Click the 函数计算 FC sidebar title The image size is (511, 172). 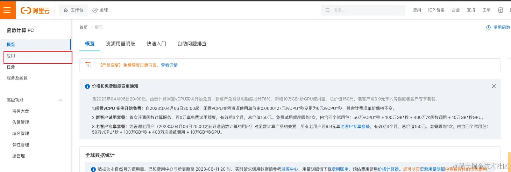tap(20, 31)
